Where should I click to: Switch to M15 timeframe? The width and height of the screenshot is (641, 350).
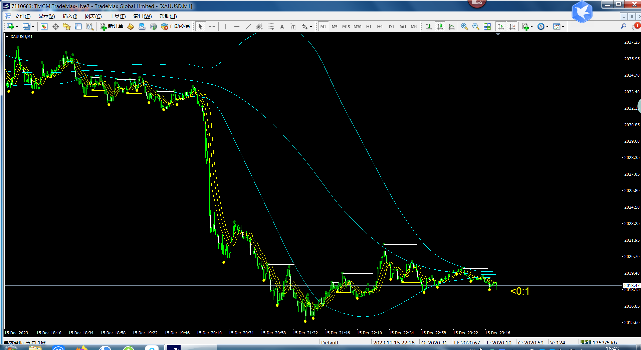346,27
